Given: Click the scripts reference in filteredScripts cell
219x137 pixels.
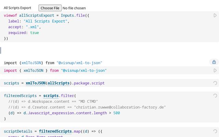Looking at the screenshot, I should (51, 96).
